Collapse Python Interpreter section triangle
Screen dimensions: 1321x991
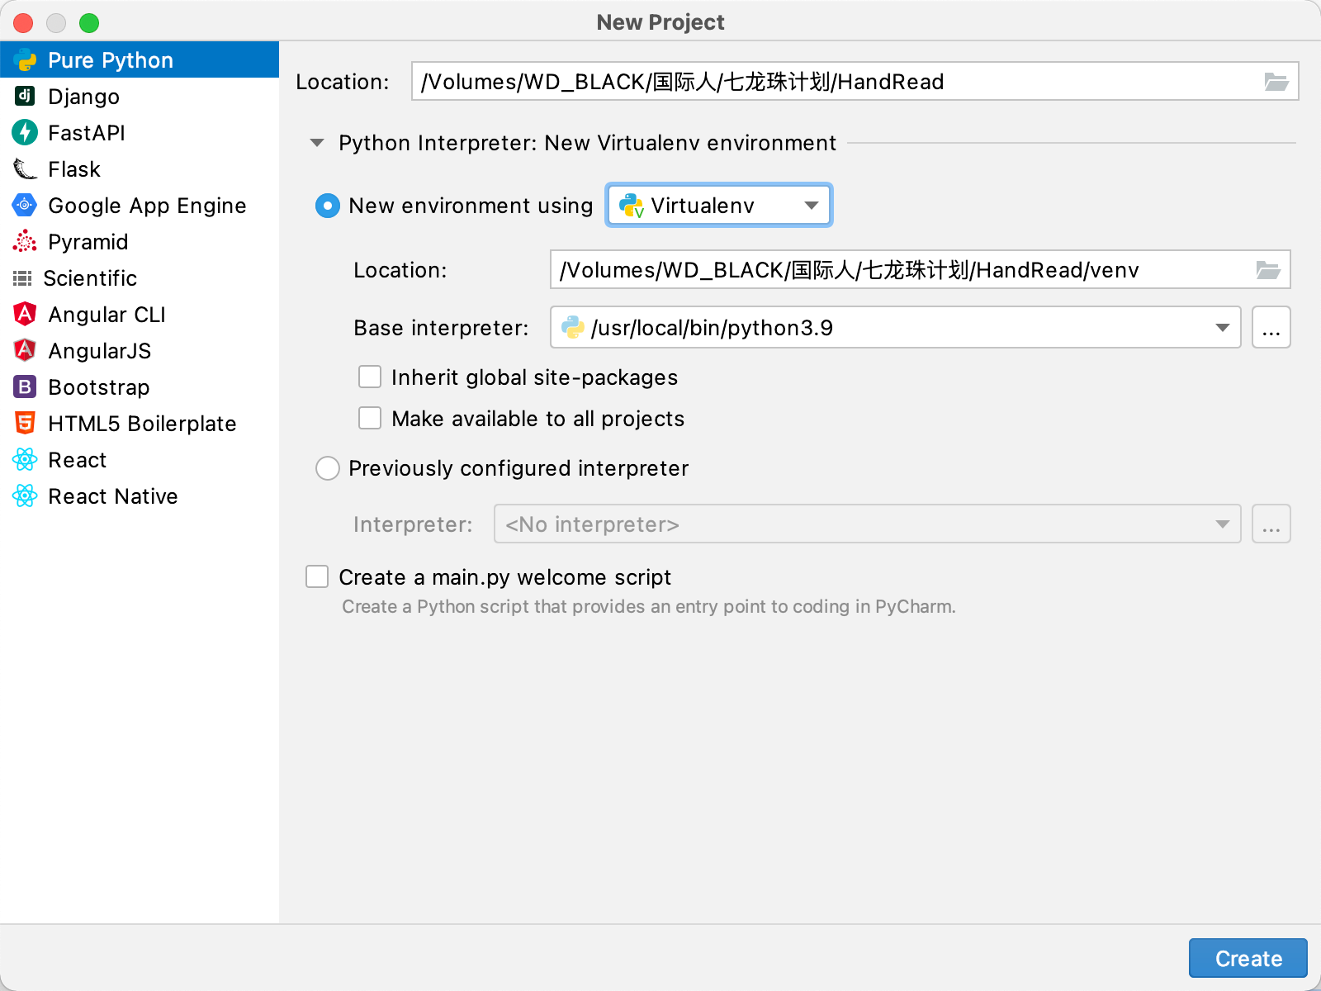click(317, 143)
